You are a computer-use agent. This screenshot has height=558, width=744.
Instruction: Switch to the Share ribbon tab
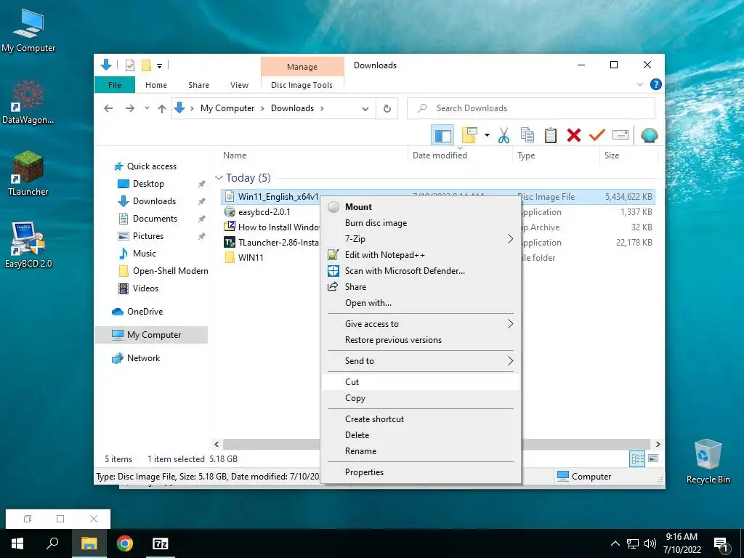198,85
